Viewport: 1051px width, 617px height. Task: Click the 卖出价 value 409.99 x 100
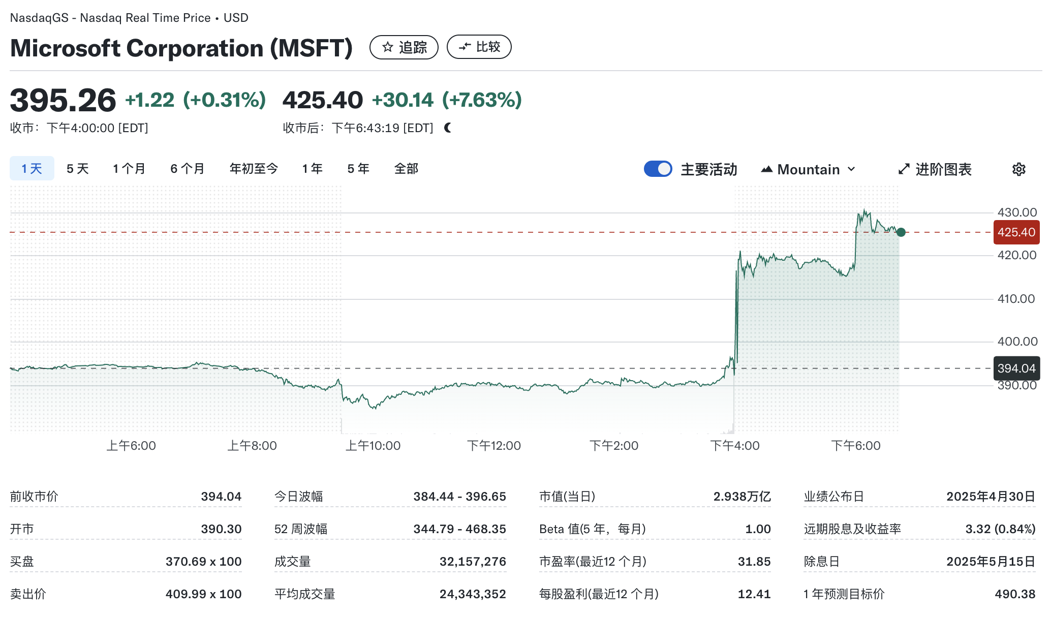(x=203, y=594)
